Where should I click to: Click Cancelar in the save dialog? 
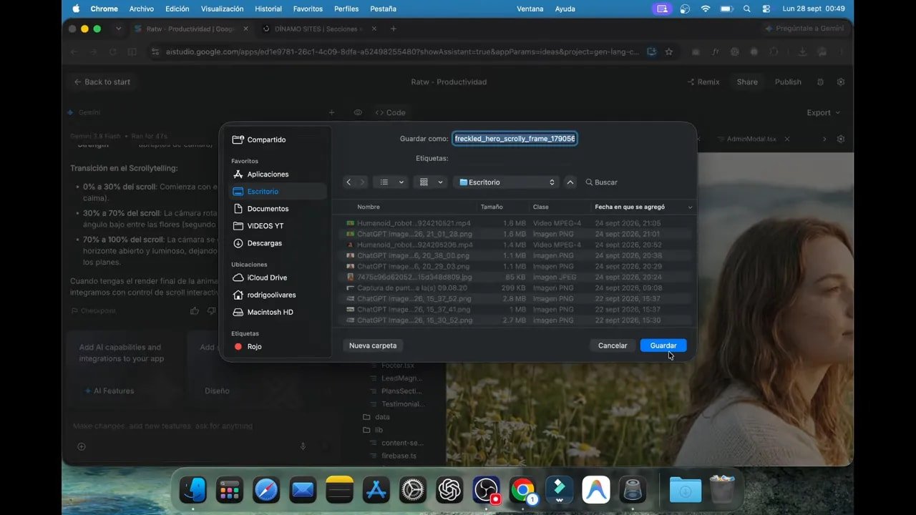613,345
